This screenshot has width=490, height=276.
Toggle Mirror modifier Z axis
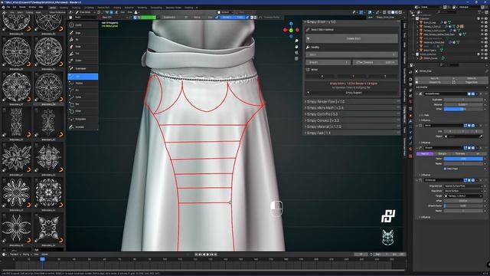pos(476,131)
